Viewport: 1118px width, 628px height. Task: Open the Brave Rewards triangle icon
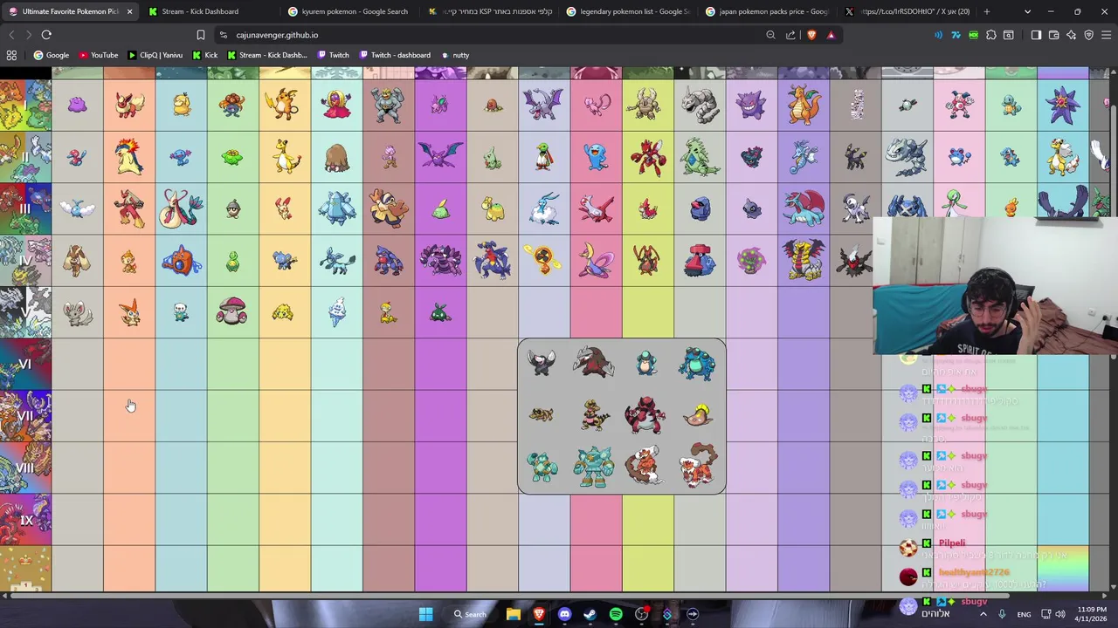point(831,35)
